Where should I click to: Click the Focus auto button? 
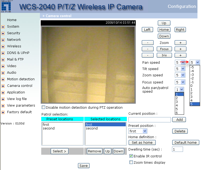164,49
